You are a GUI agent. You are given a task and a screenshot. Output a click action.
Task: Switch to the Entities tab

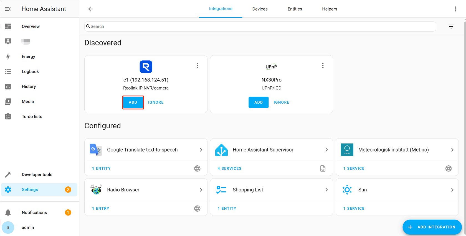click(x=295, y=9)
